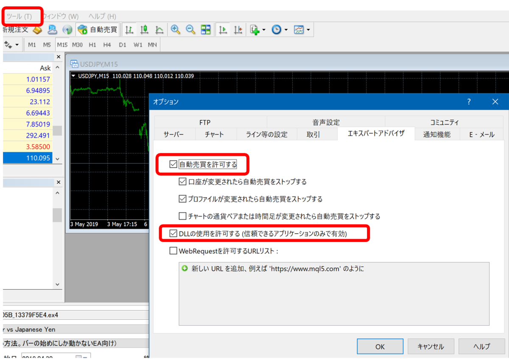Select the D1 timeframe
Screen dimensions: 509x359
[122, 45]
